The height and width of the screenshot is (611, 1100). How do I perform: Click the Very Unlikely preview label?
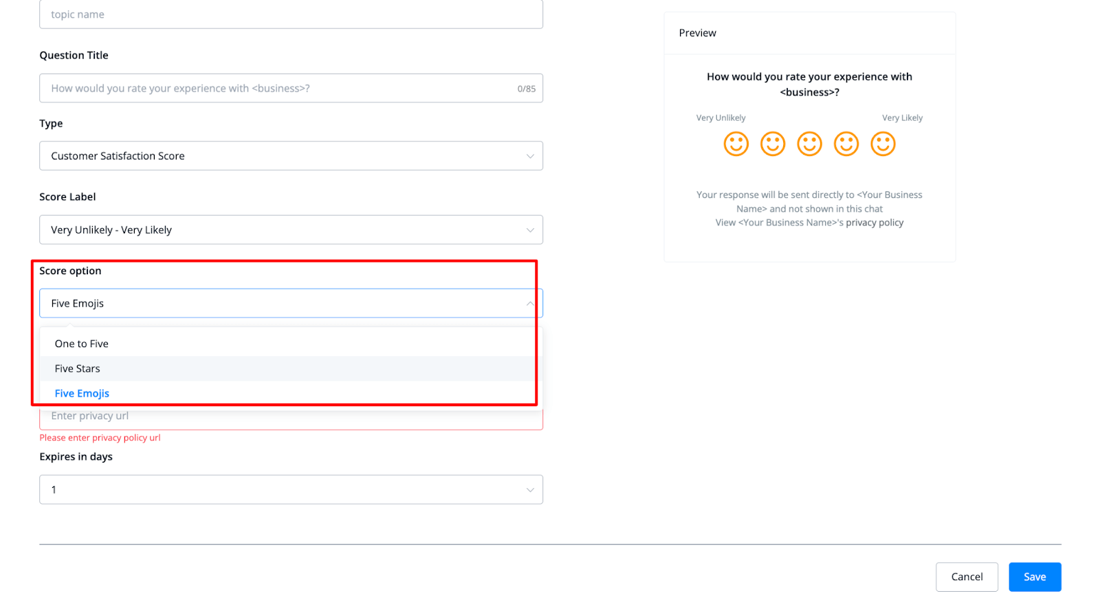tap(720, 118)
